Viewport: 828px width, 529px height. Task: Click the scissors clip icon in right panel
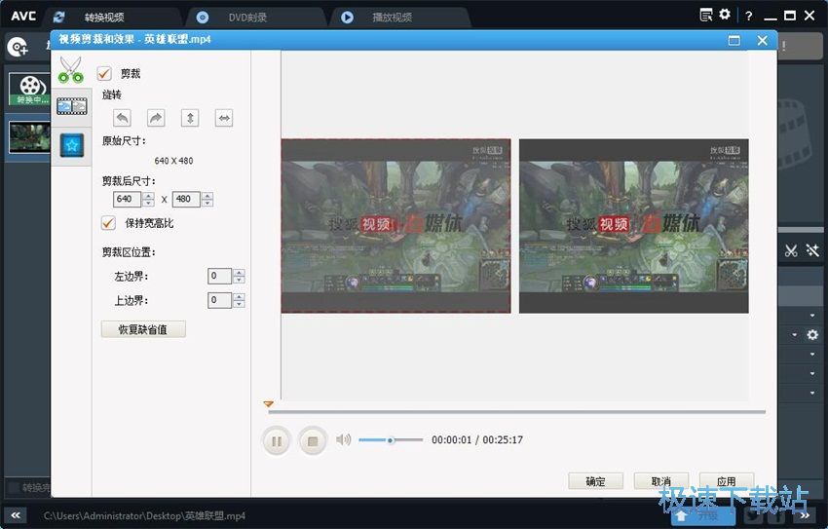point(791,250)
